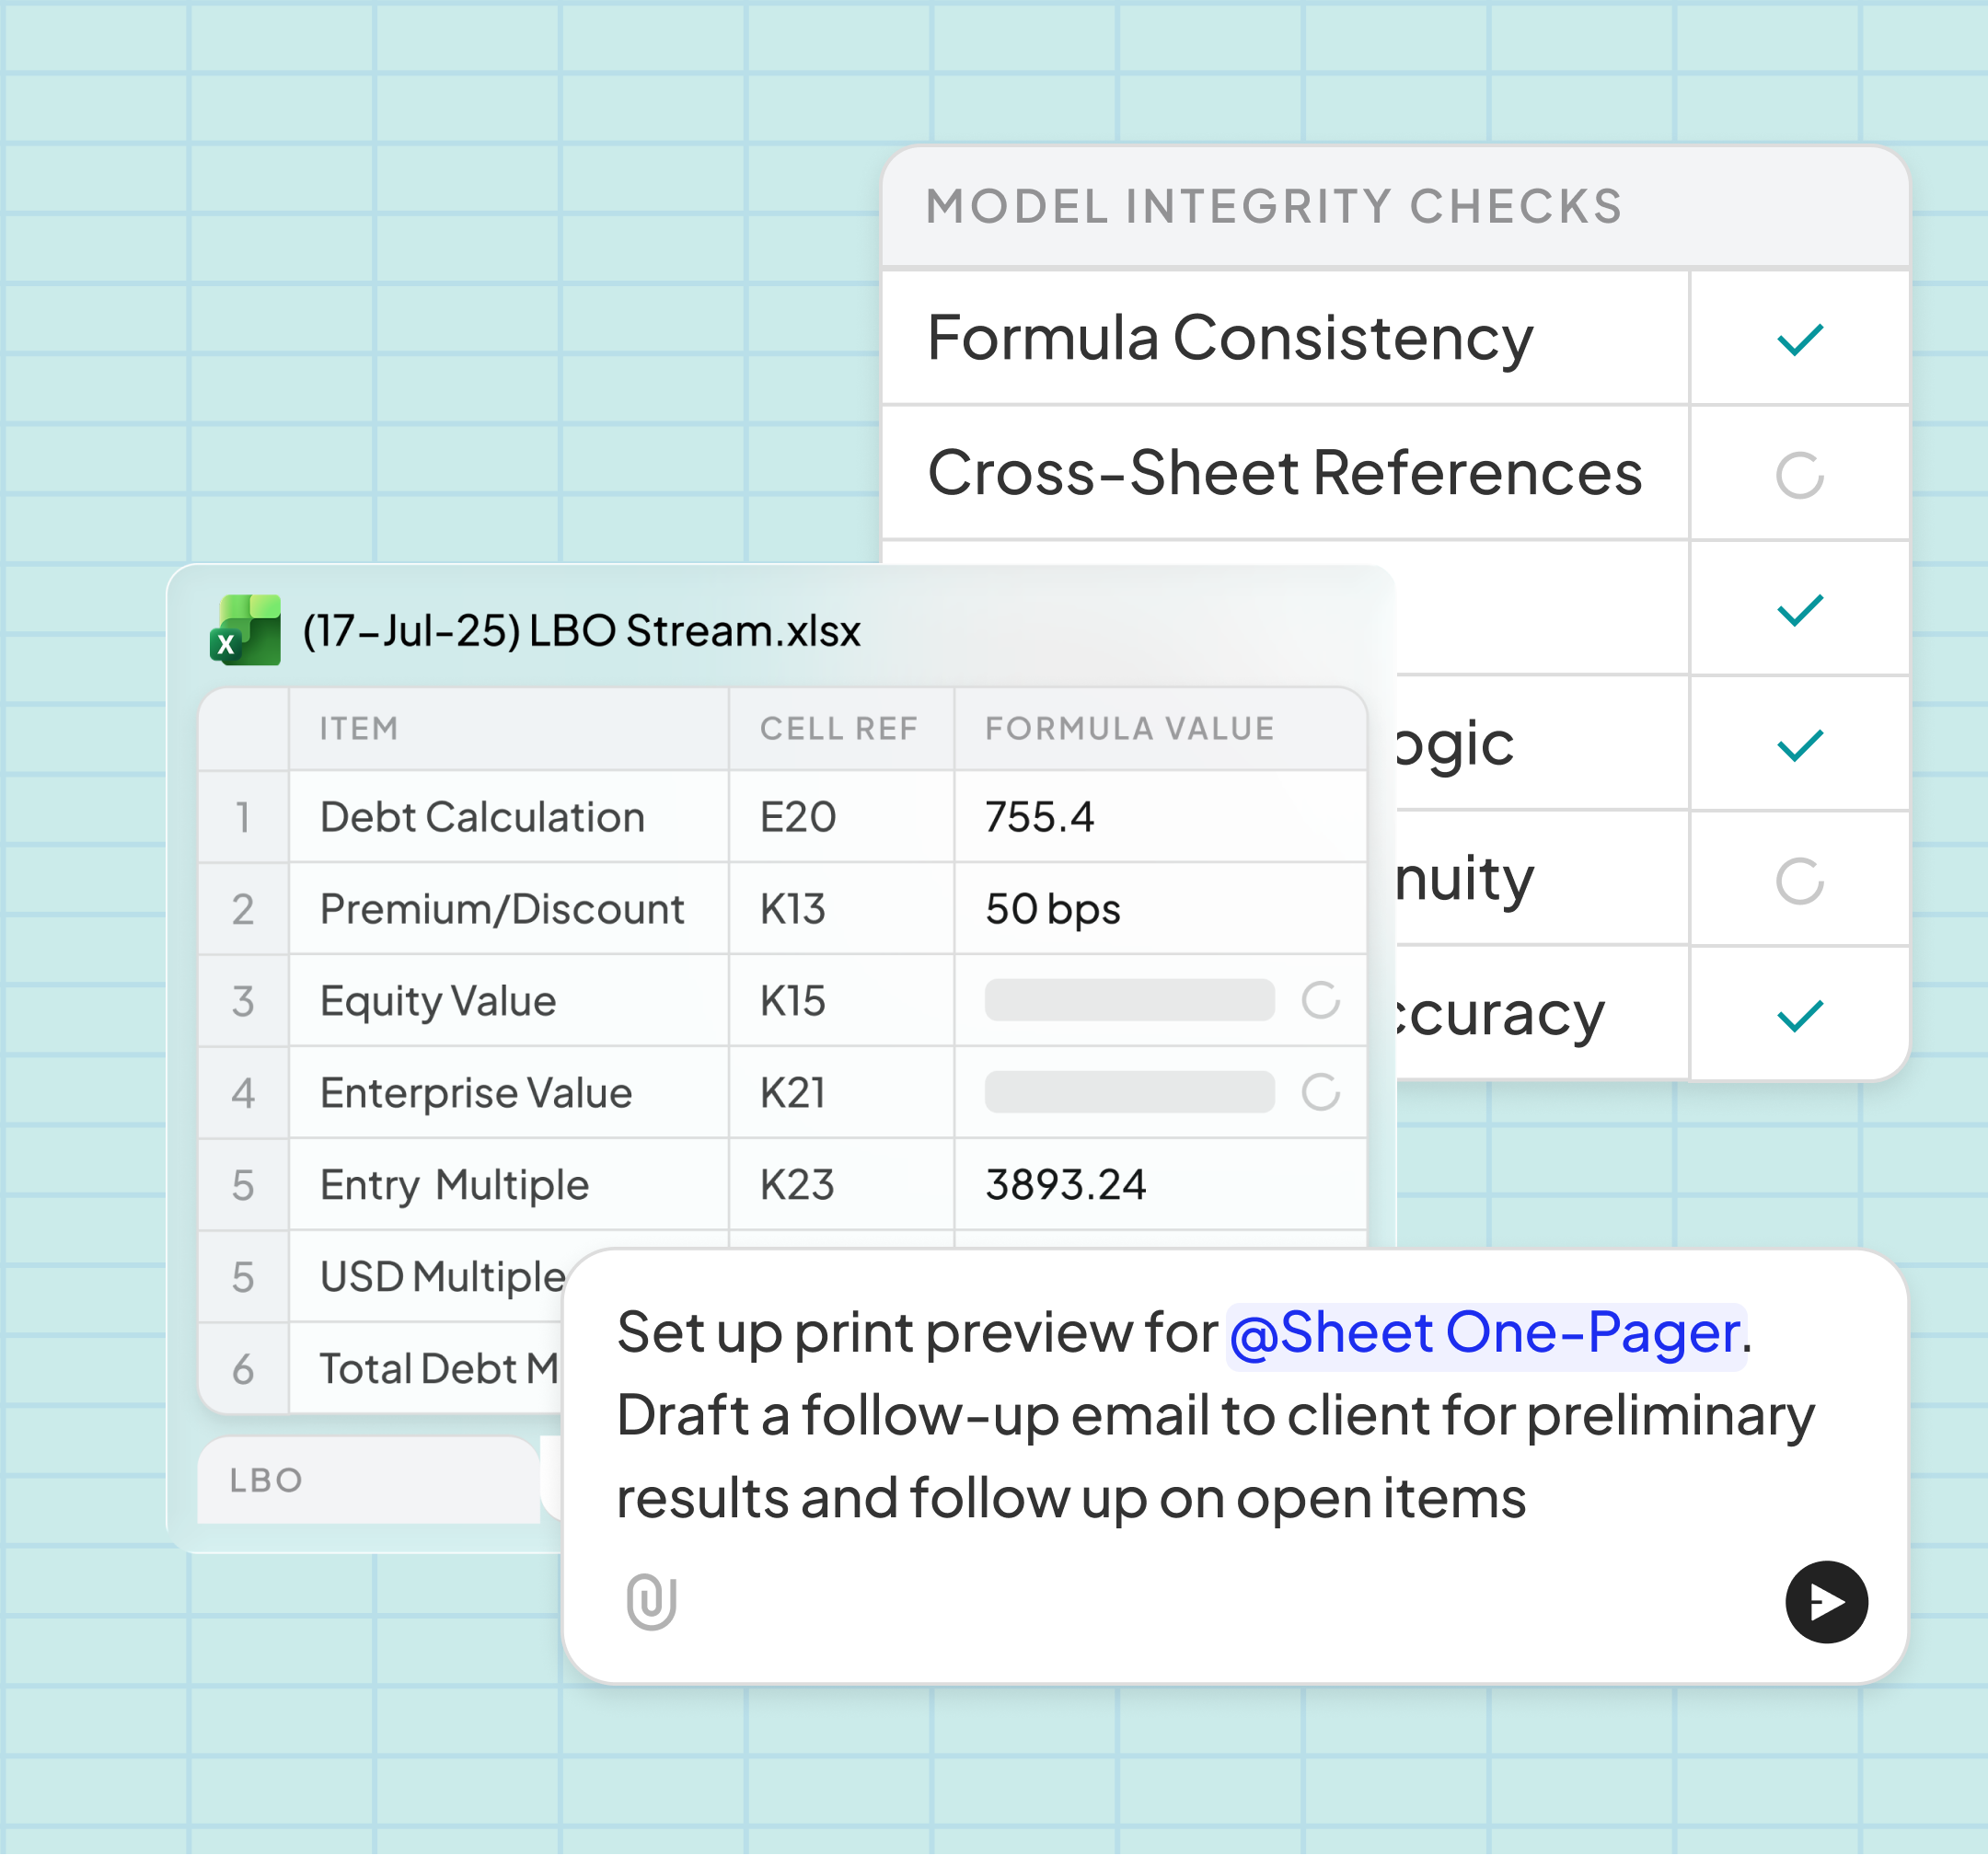Viewport: 1988px width, 1855px height.
Task: Click the FORMULA VALUE column header
Action: tap(1129, 728)
